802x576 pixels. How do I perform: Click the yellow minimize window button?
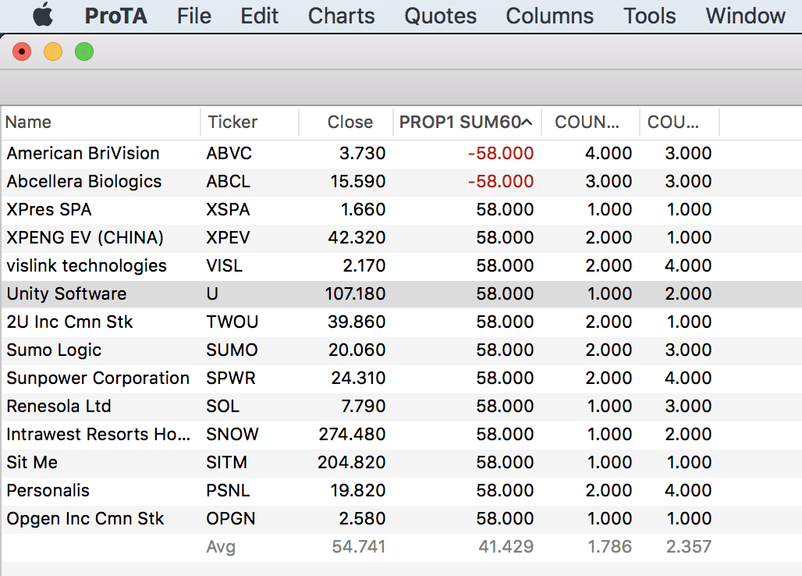point(53,52)
